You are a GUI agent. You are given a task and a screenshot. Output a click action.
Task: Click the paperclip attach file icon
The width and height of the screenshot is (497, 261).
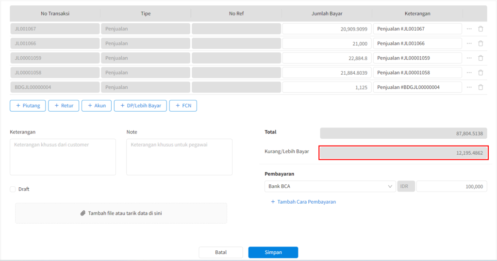click(83, 213)
